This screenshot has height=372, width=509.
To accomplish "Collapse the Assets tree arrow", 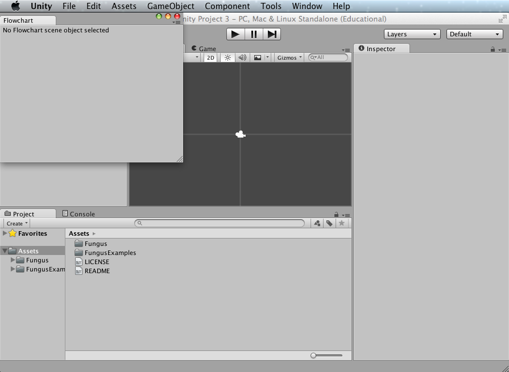I will 5,251.
